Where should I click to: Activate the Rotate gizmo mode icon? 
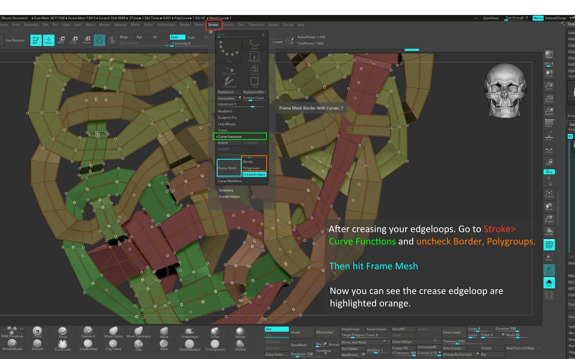click(x=87, y=40)
